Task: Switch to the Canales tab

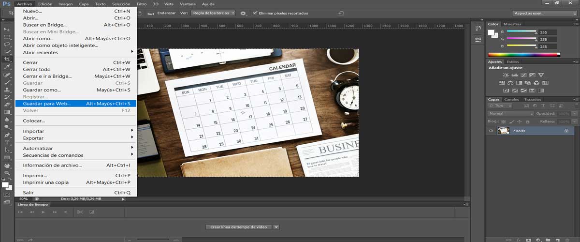Action: click(511, 99)
